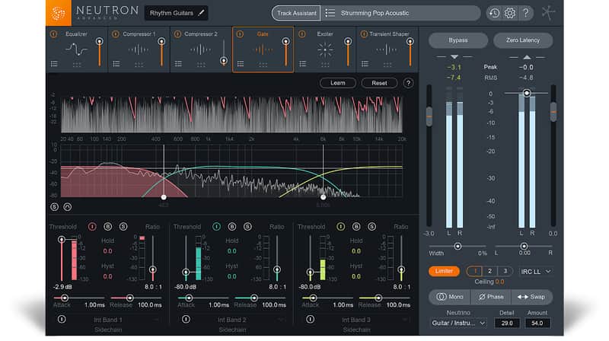Toggle band 1 power button
The height and width of the screenshot is (341, 609).
click(92, 226)
